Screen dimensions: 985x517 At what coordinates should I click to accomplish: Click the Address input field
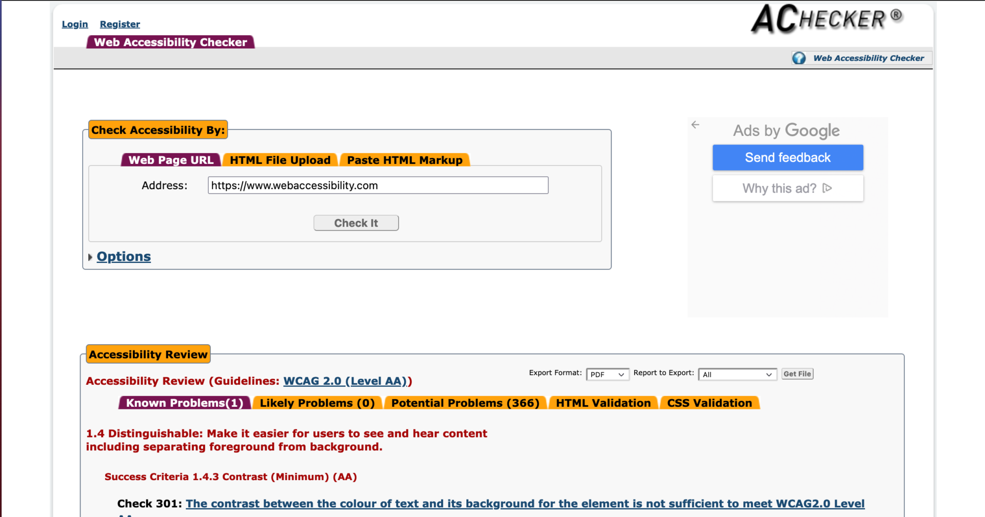[378, 185]
